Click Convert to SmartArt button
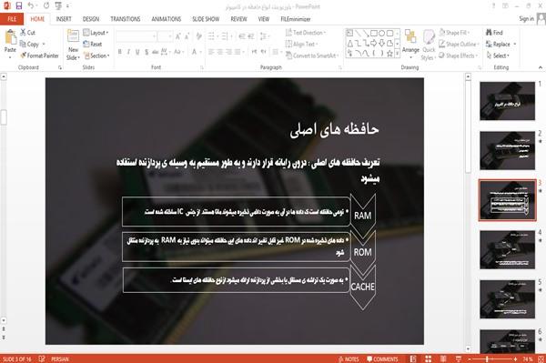The width and height of the screenshot is (546, 363). (311, 55)
